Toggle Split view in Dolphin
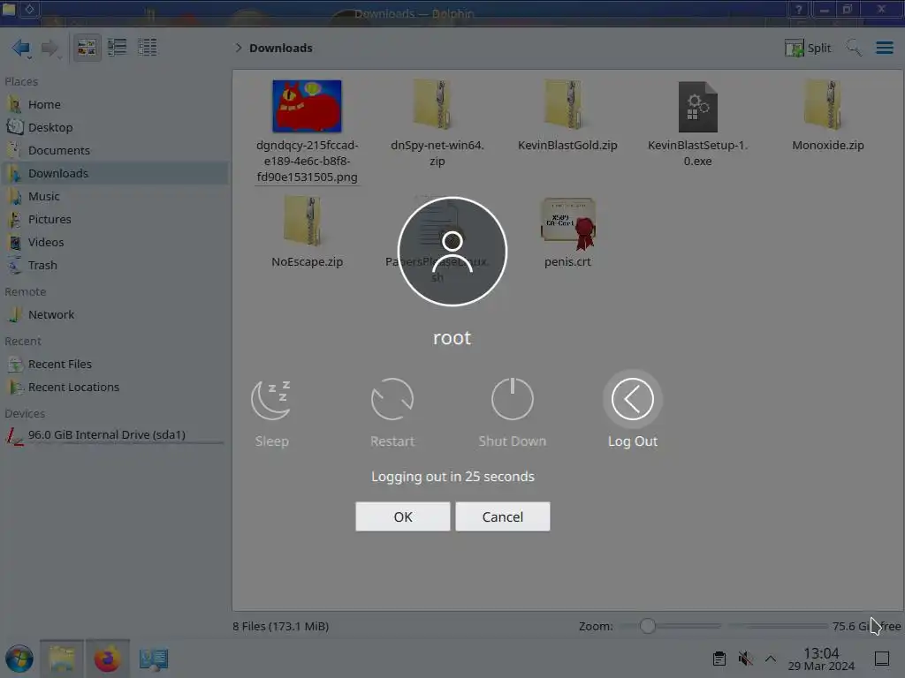The image size is (905, 678). tap(808, 48)
